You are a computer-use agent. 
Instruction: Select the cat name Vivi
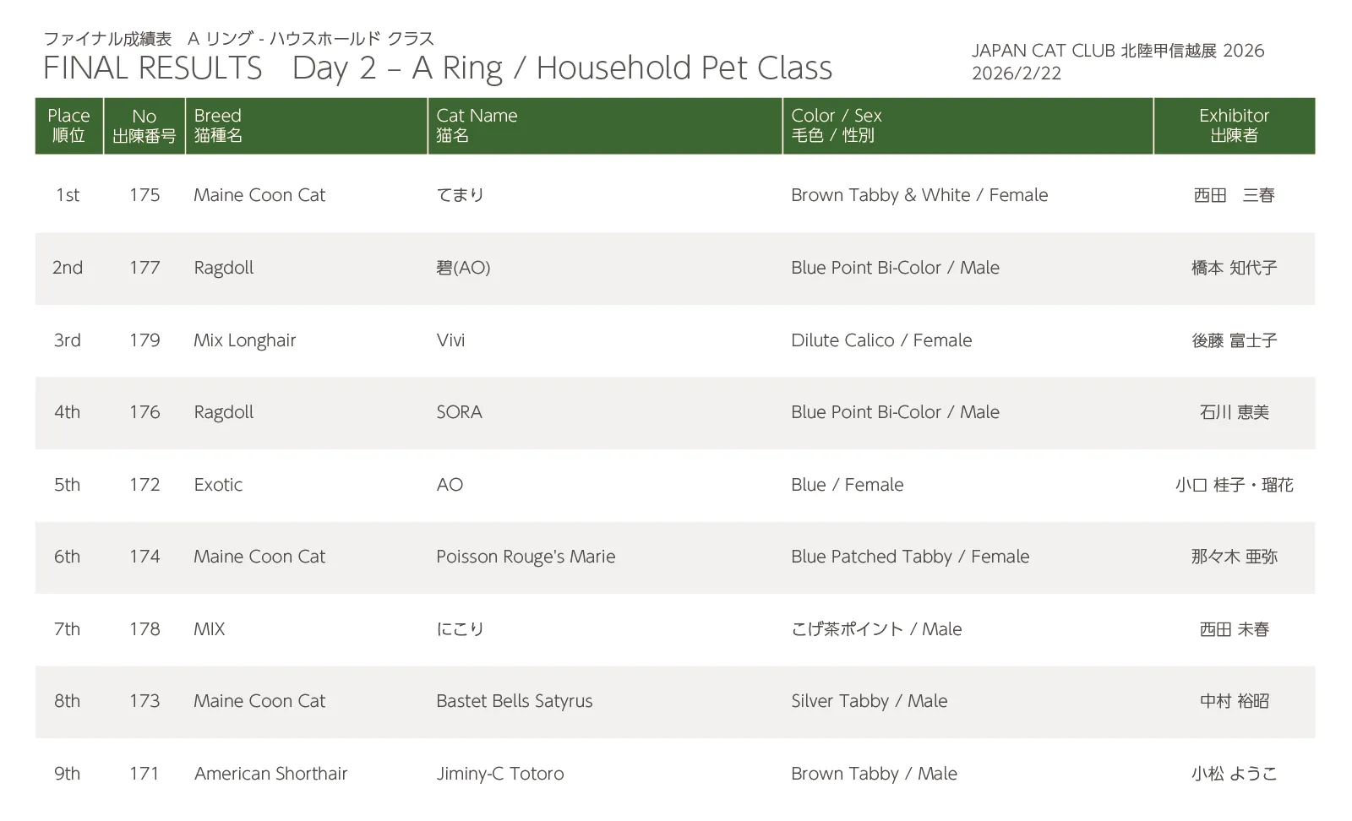pyautogui.click(x=450, y=340)
